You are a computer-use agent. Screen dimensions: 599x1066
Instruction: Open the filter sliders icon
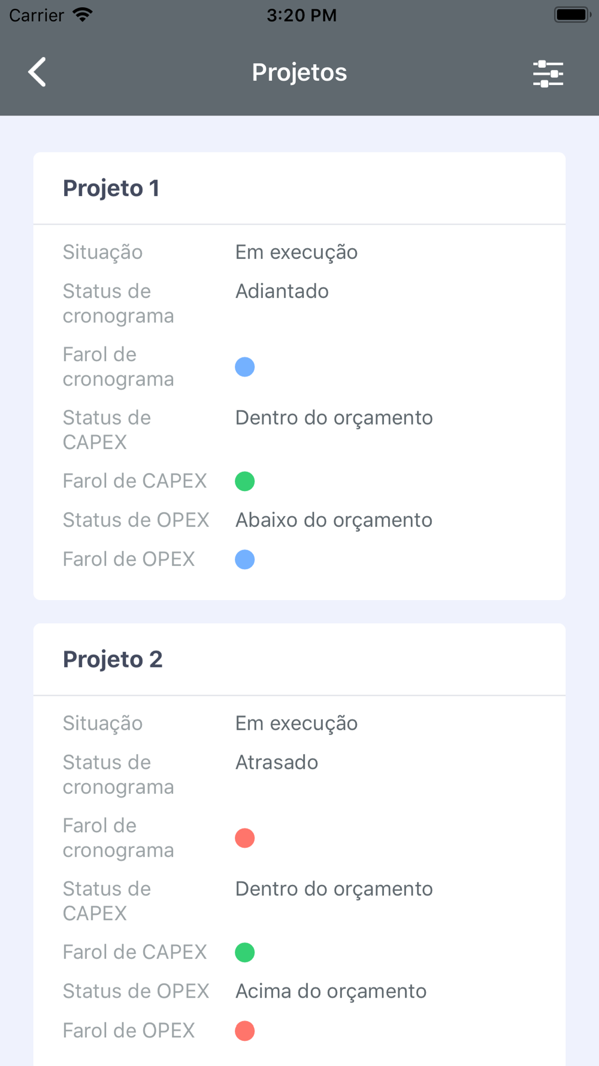pos(548,74)
